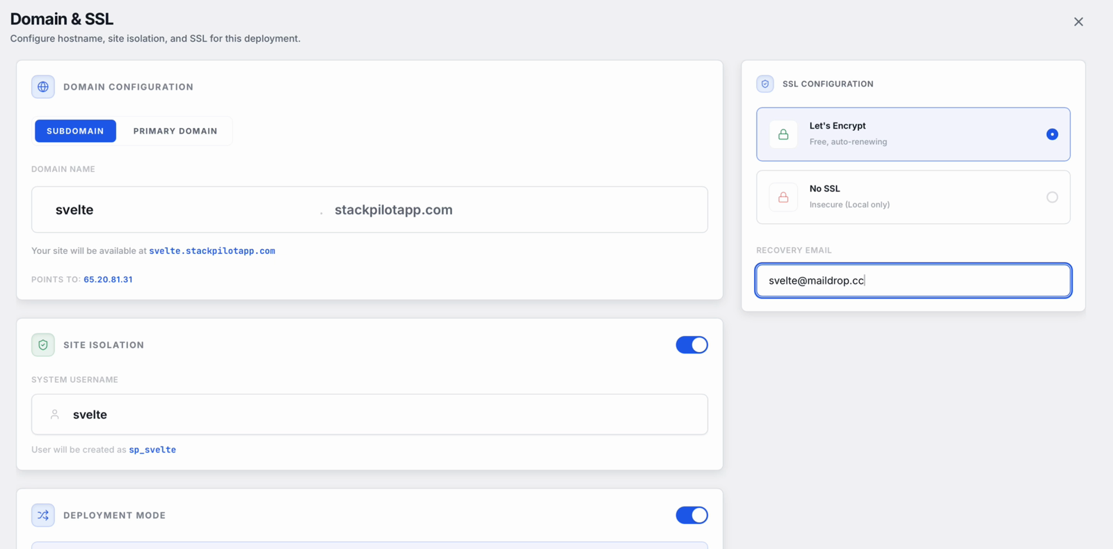Click the shield icon beside Site Isolation
Screen dimensions: 1113x549
[43, 345]
